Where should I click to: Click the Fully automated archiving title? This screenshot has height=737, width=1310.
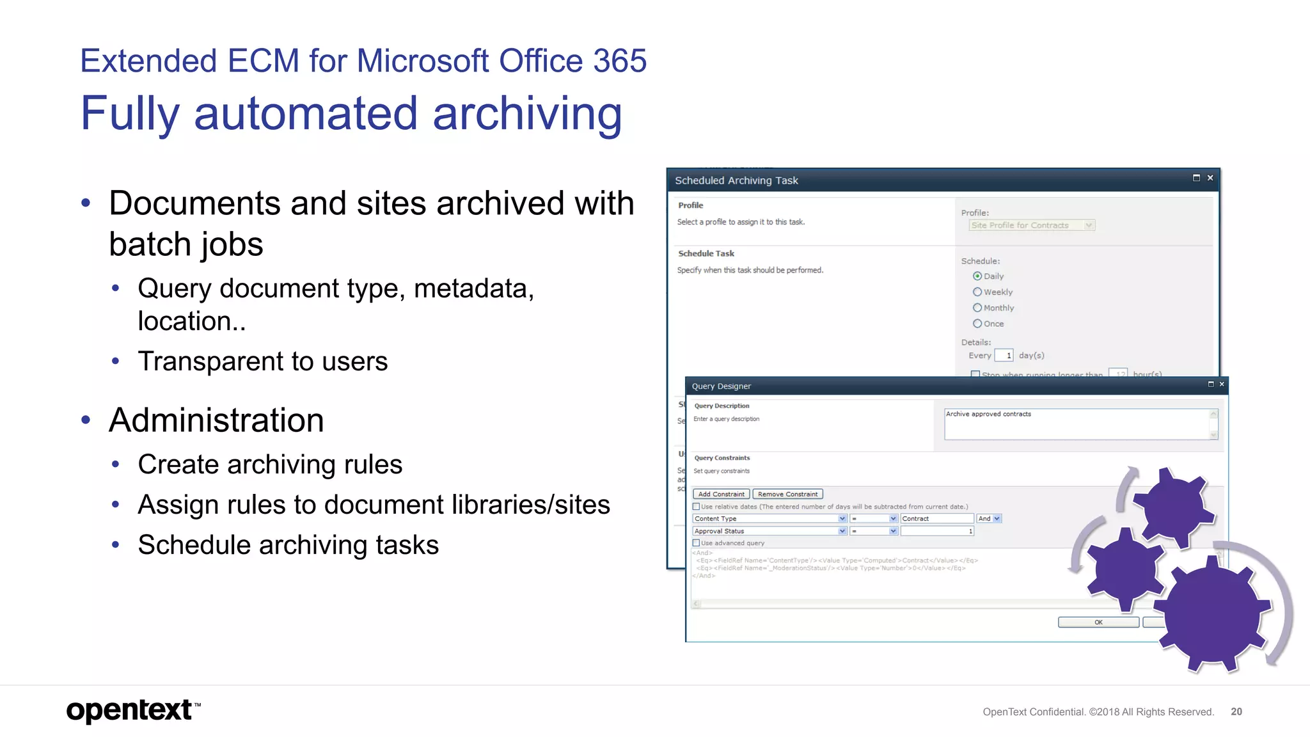pyautogui.click(x=351, y=114)
